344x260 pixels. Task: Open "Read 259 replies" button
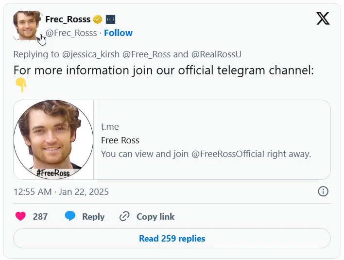click(x=172, y=239)
